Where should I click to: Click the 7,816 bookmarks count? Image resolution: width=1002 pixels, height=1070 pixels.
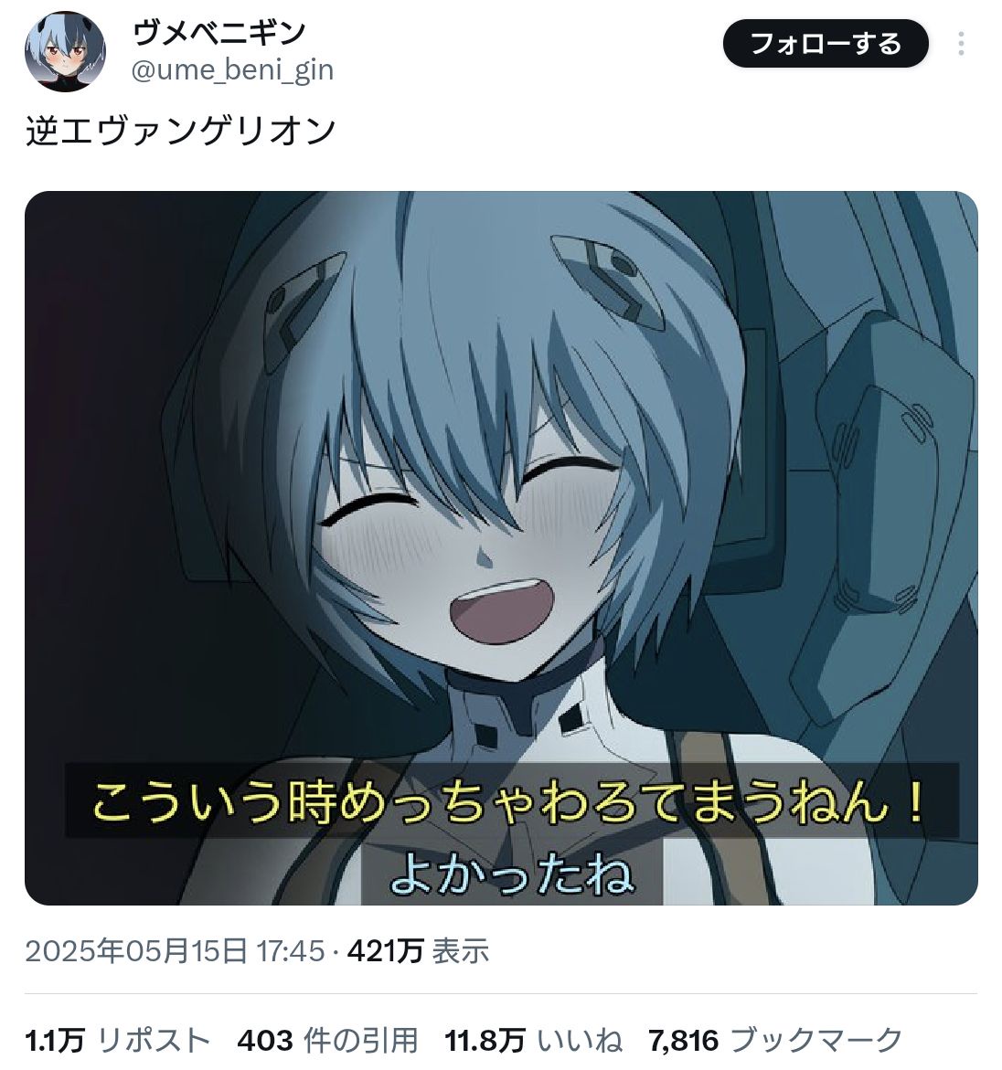684,1042
